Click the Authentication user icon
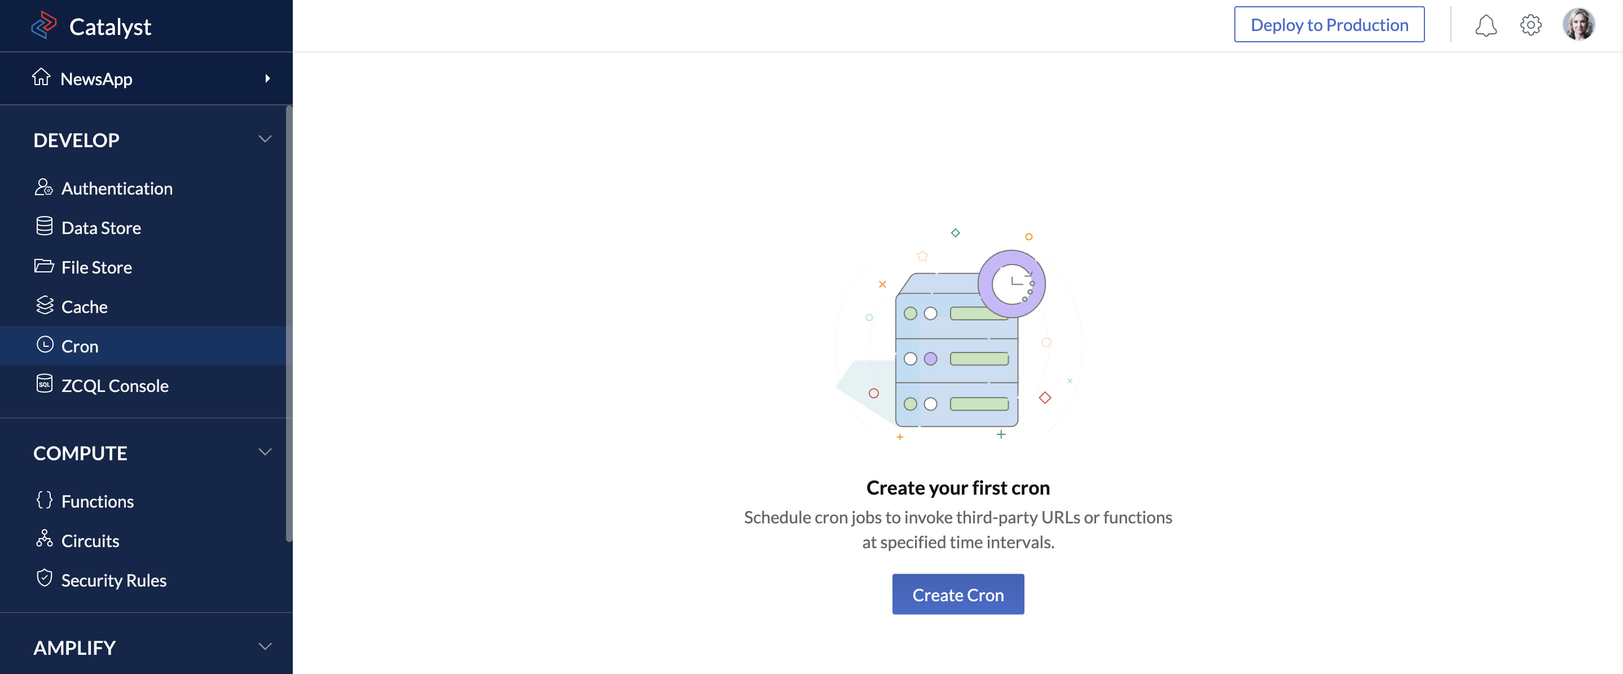1623x674 pixels. [x=43, y=188]
